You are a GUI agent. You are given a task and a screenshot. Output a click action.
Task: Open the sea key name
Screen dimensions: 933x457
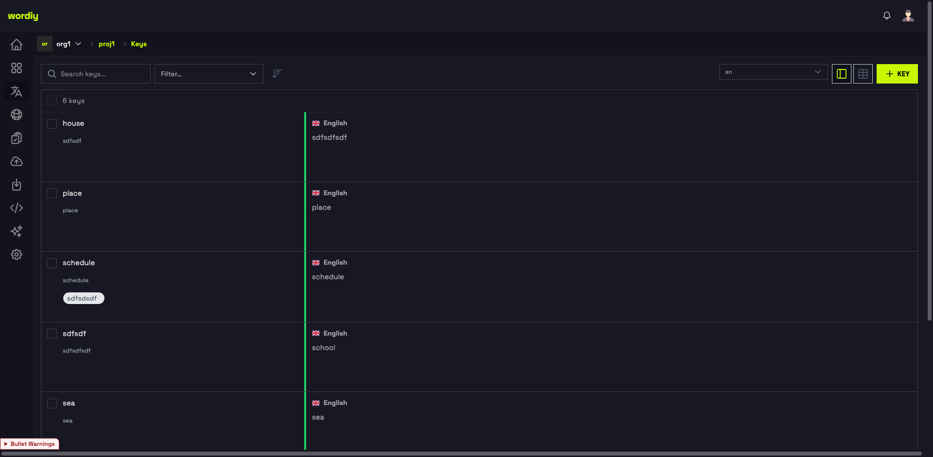point(69,403)
